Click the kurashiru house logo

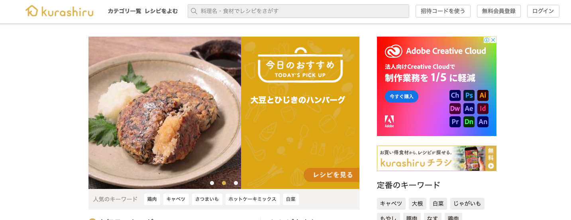coord(59,11)
